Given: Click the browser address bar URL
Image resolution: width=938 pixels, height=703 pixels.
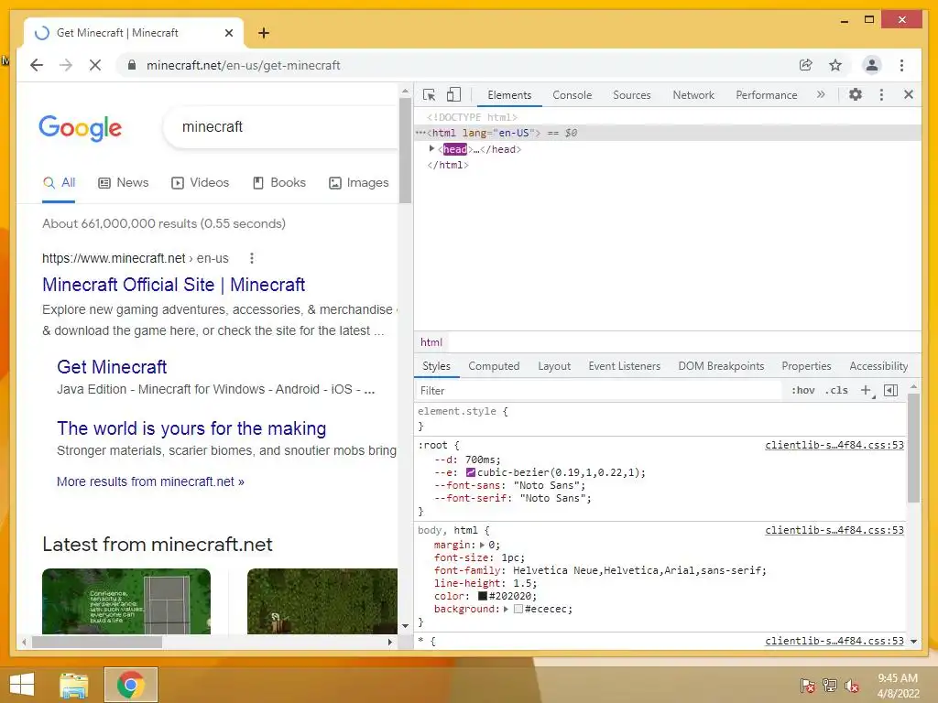Looking at the screenshot, I should (243, 65).
